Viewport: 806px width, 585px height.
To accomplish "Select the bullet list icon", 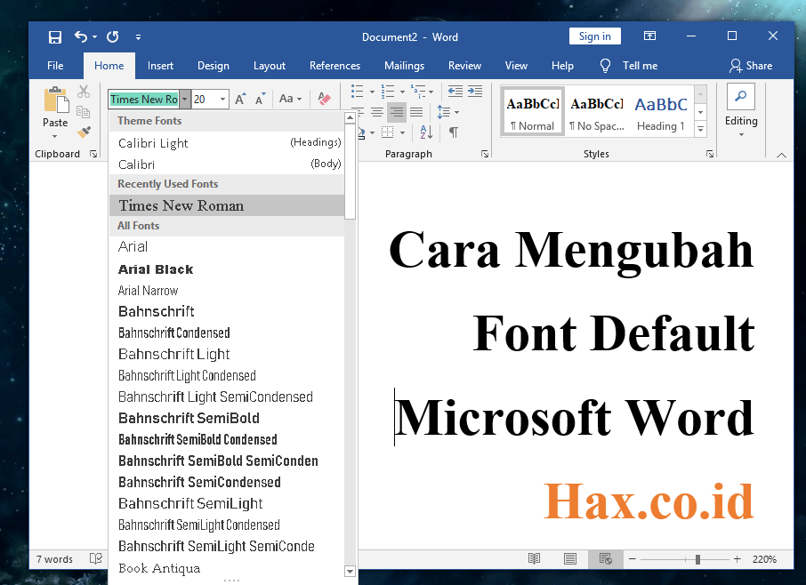I will [357, 92].
